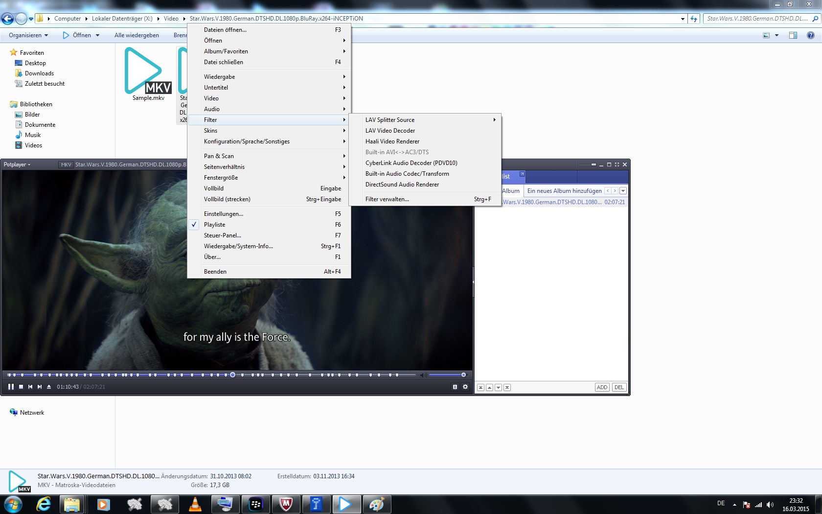Toggle the playlist panel icon in player controls
This screenshot has height=514, width=822.
455,387
